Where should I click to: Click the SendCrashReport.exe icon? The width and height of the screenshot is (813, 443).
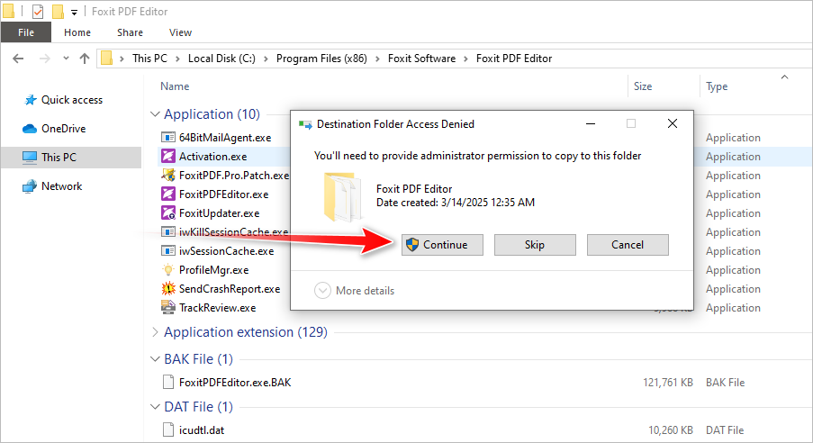coord(167,289)
